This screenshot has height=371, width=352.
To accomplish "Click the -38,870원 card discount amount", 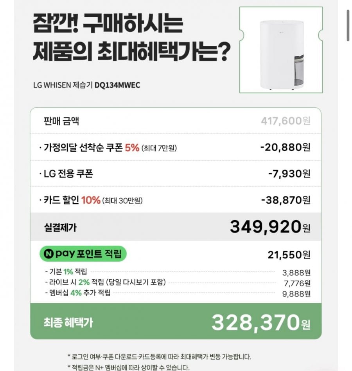I will click(285, 200).
